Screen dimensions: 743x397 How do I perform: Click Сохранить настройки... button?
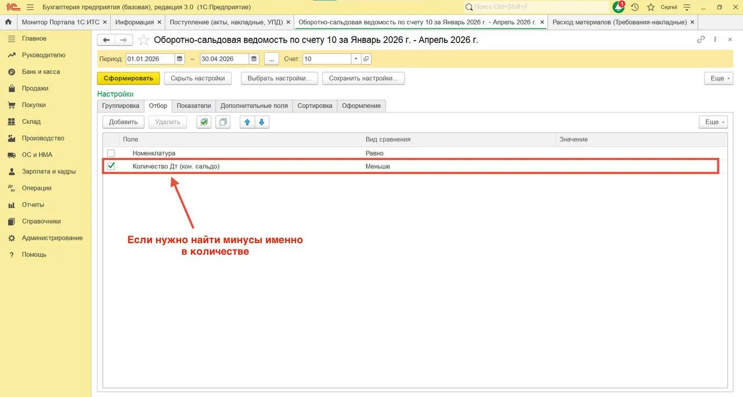click(x=363, y=78)
